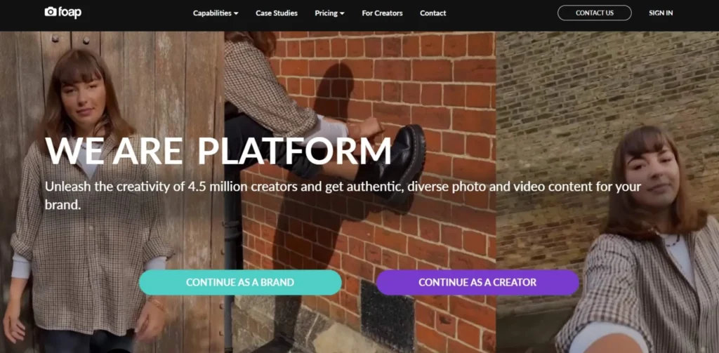Click the black boot on the brick wall
The width and height of the screenshot is (719, 353).
coord(398,166)
